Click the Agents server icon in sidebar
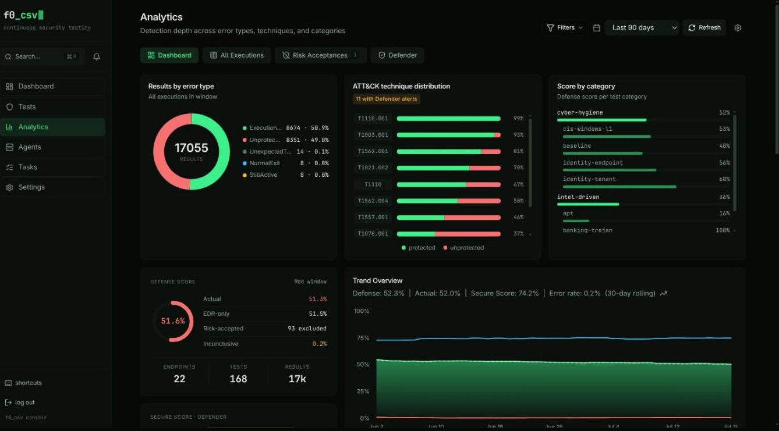The height and width of the screenshot is (431, 779). pos(9,147)
